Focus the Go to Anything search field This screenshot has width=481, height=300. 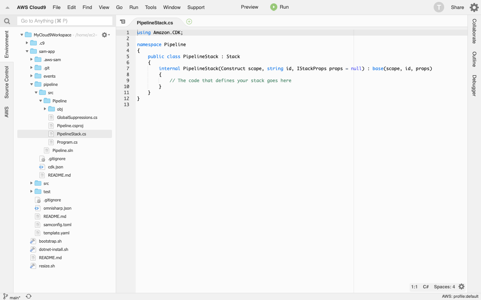[65, 21]
